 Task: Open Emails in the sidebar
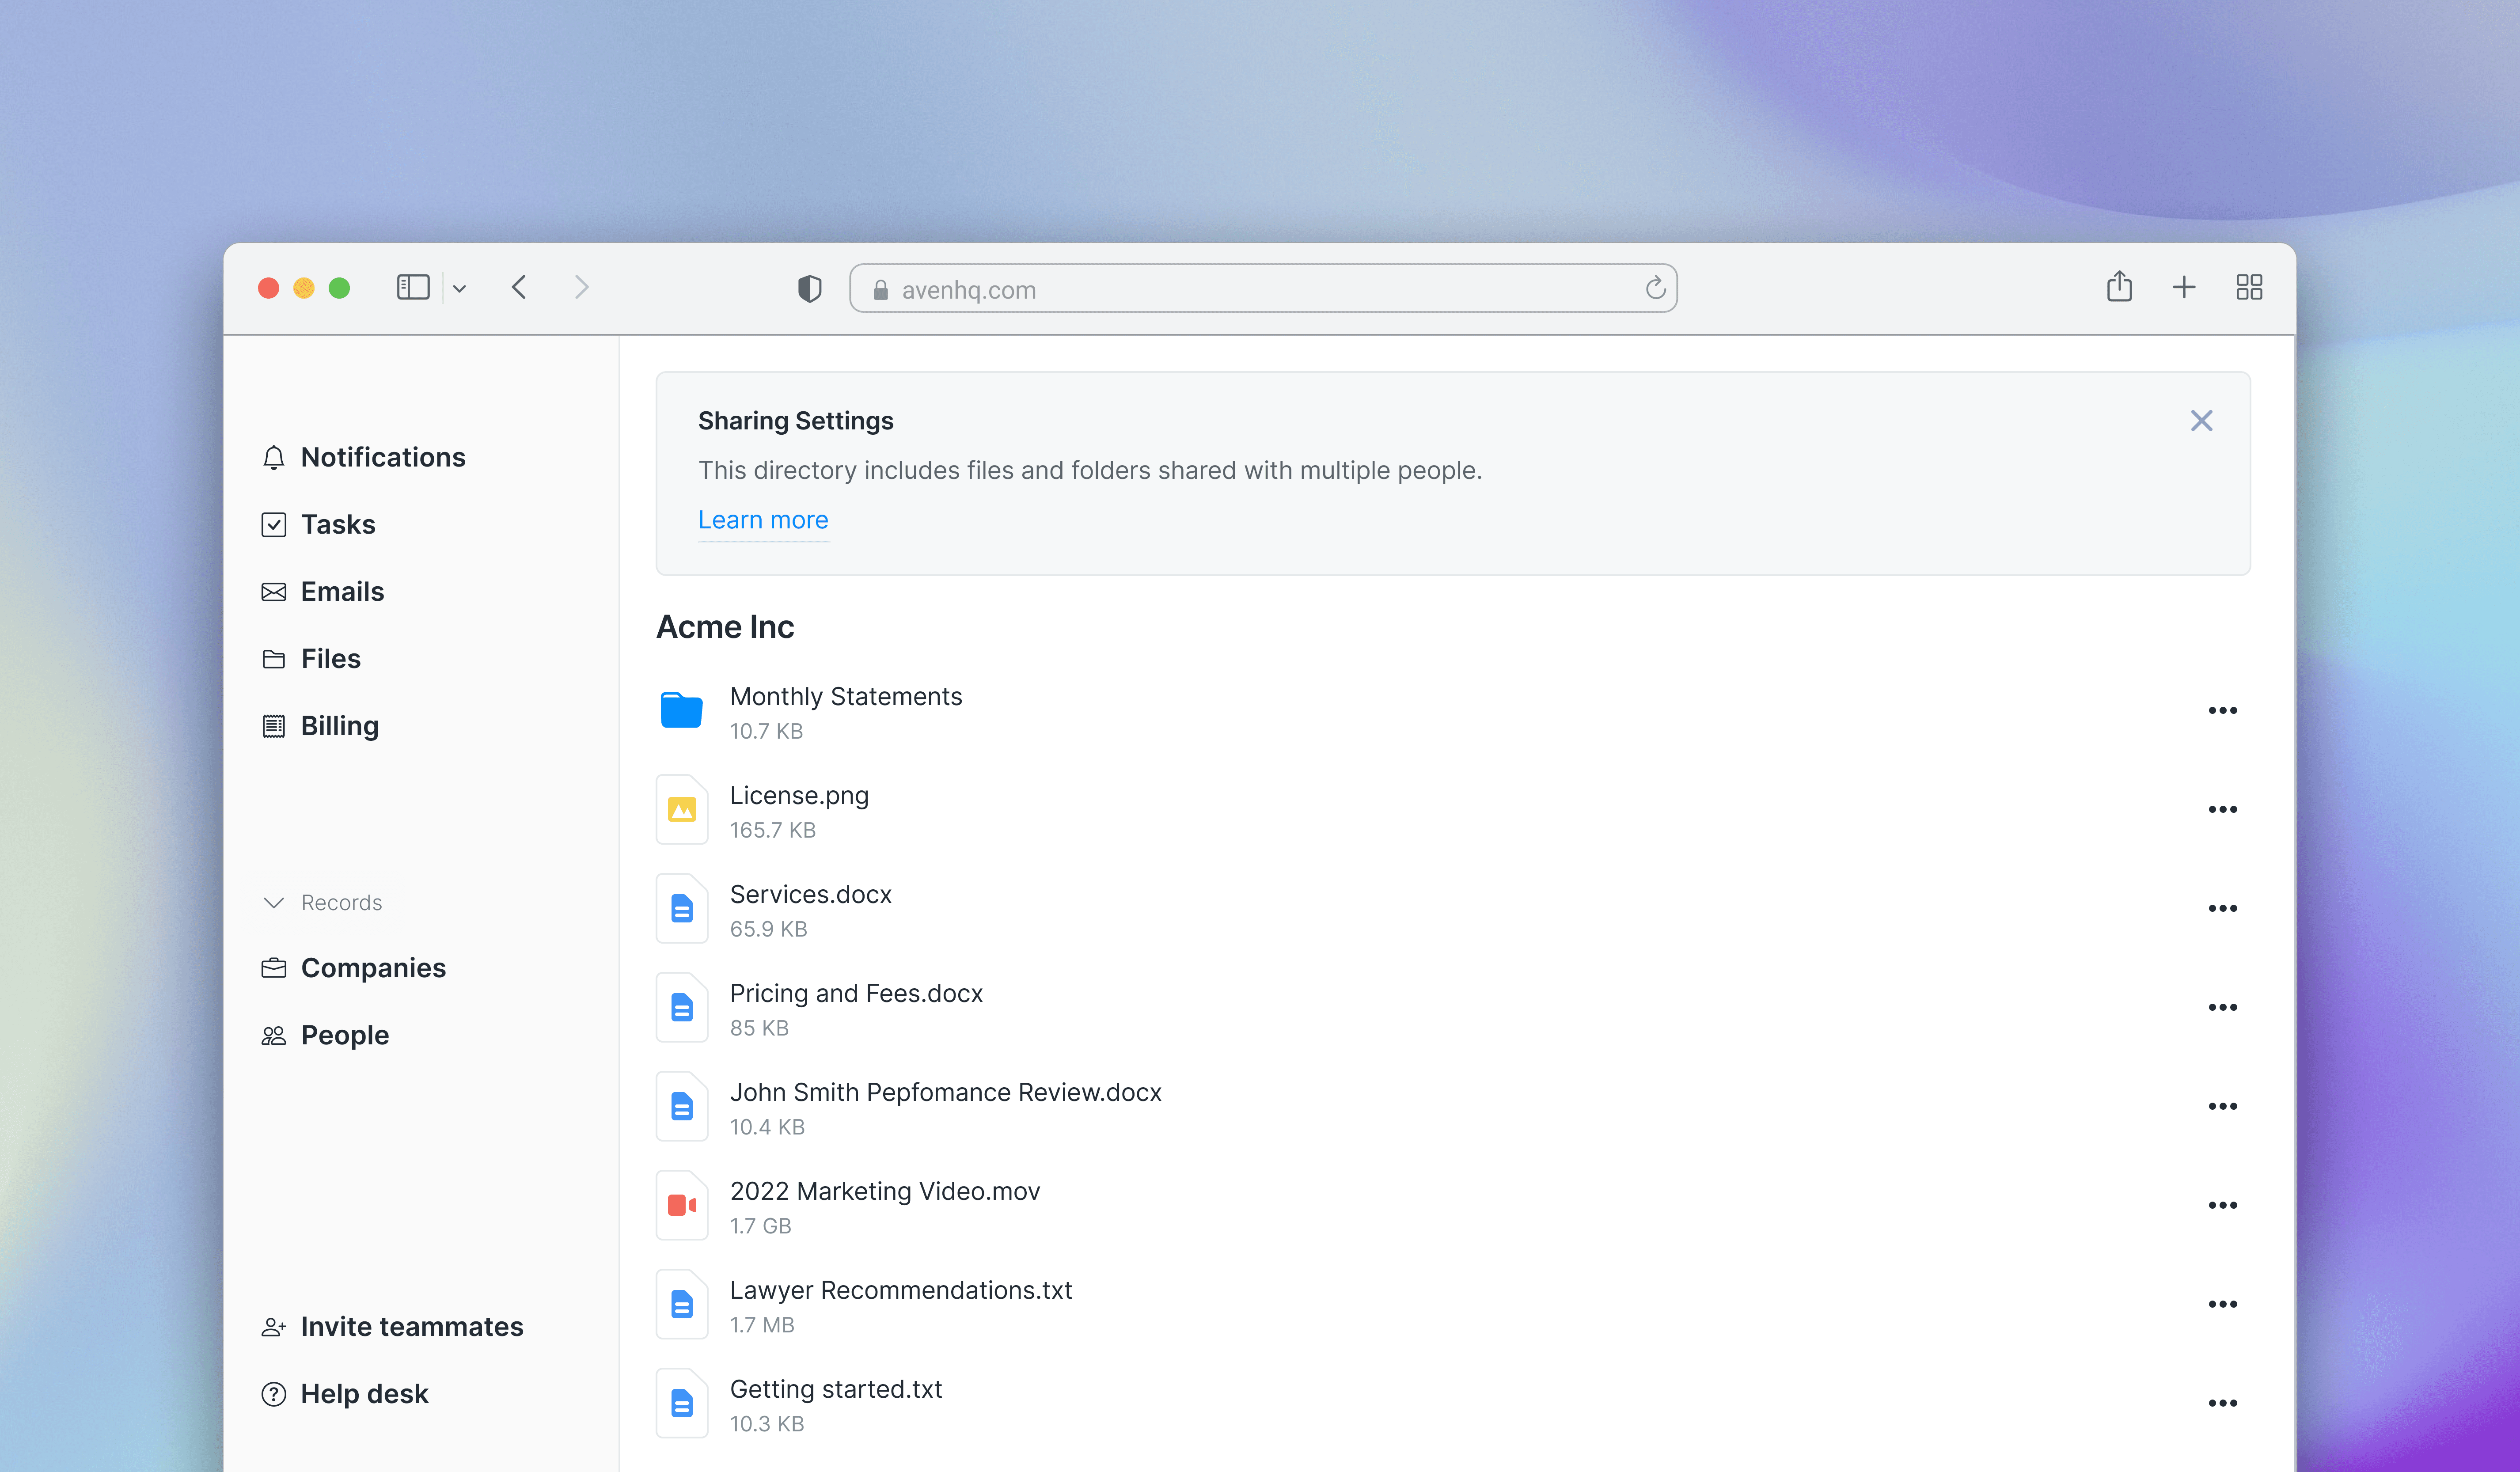[x=322, y=591]
